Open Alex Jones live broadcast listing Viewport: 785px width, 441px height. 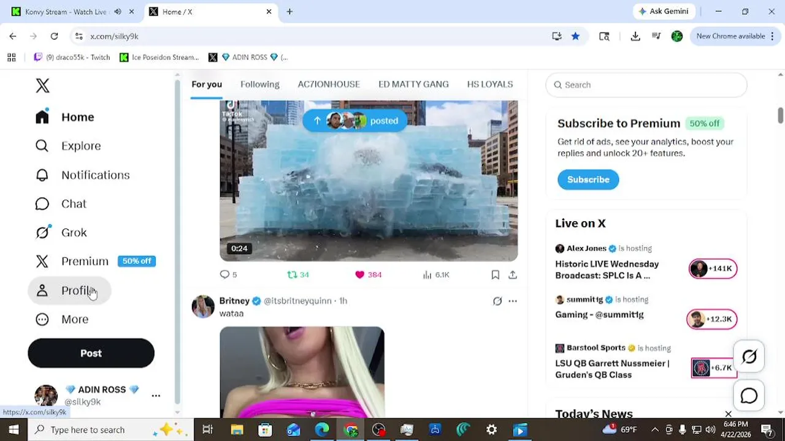(646, 262)
